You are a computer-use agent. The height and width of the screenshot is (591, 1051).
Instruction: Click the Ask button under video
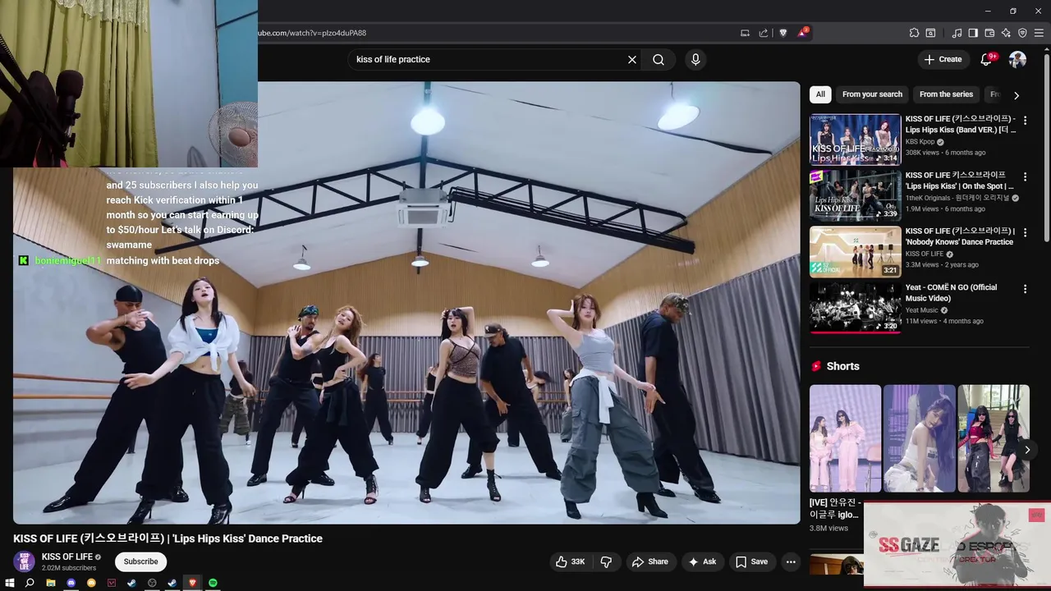click(702, 561)
